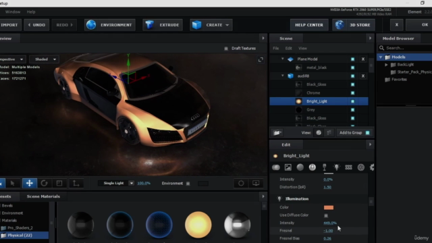Activate the Scale tool square icon
This screenshot has height=243, width=432.
(x=59, y=183)
